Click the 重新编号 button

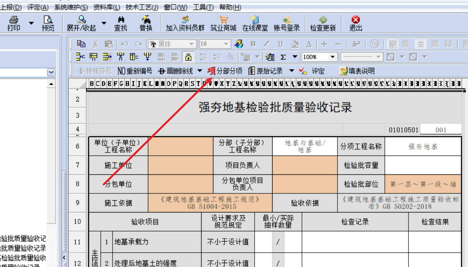click(x=135, y=71)
